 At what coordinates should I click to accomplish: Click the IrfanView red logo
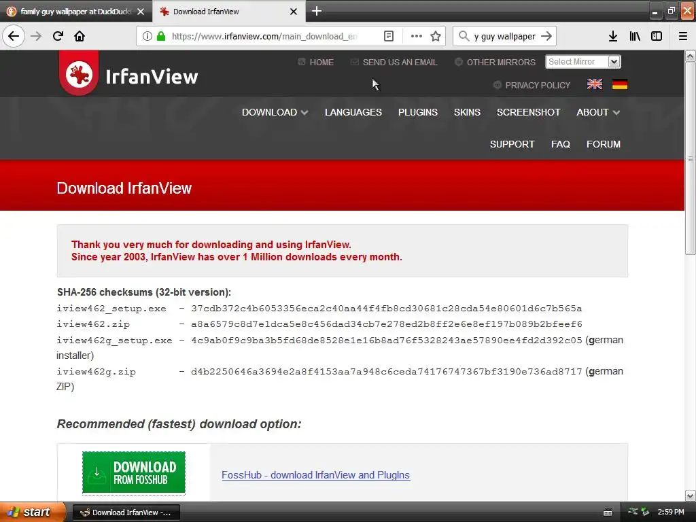[x=79, y=73]
